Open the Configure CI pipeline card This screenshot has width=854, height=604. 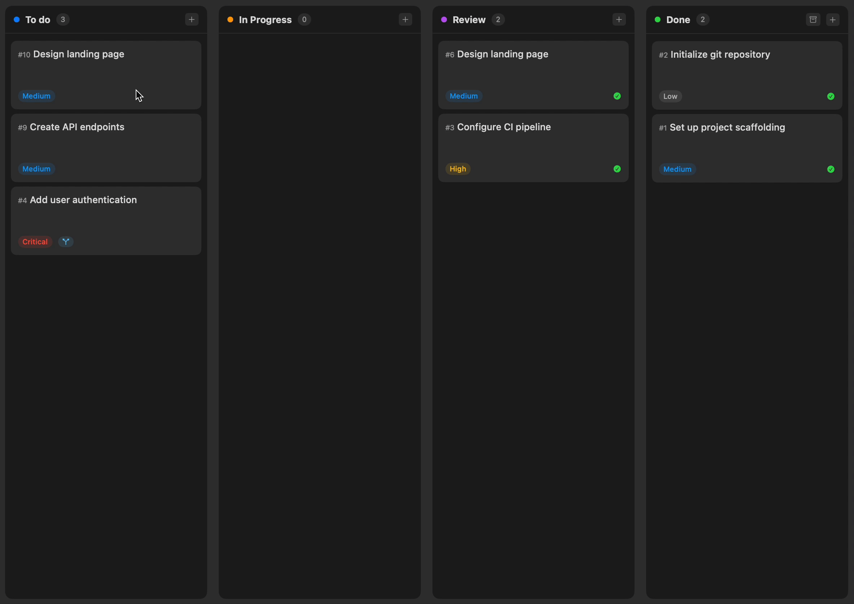(533, 148)
